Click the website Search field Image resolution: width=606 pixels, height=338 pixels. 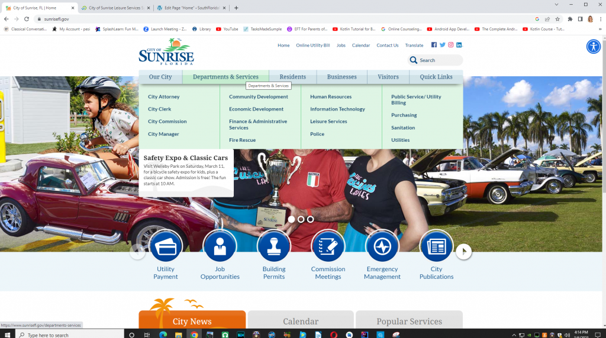point(439,60)
